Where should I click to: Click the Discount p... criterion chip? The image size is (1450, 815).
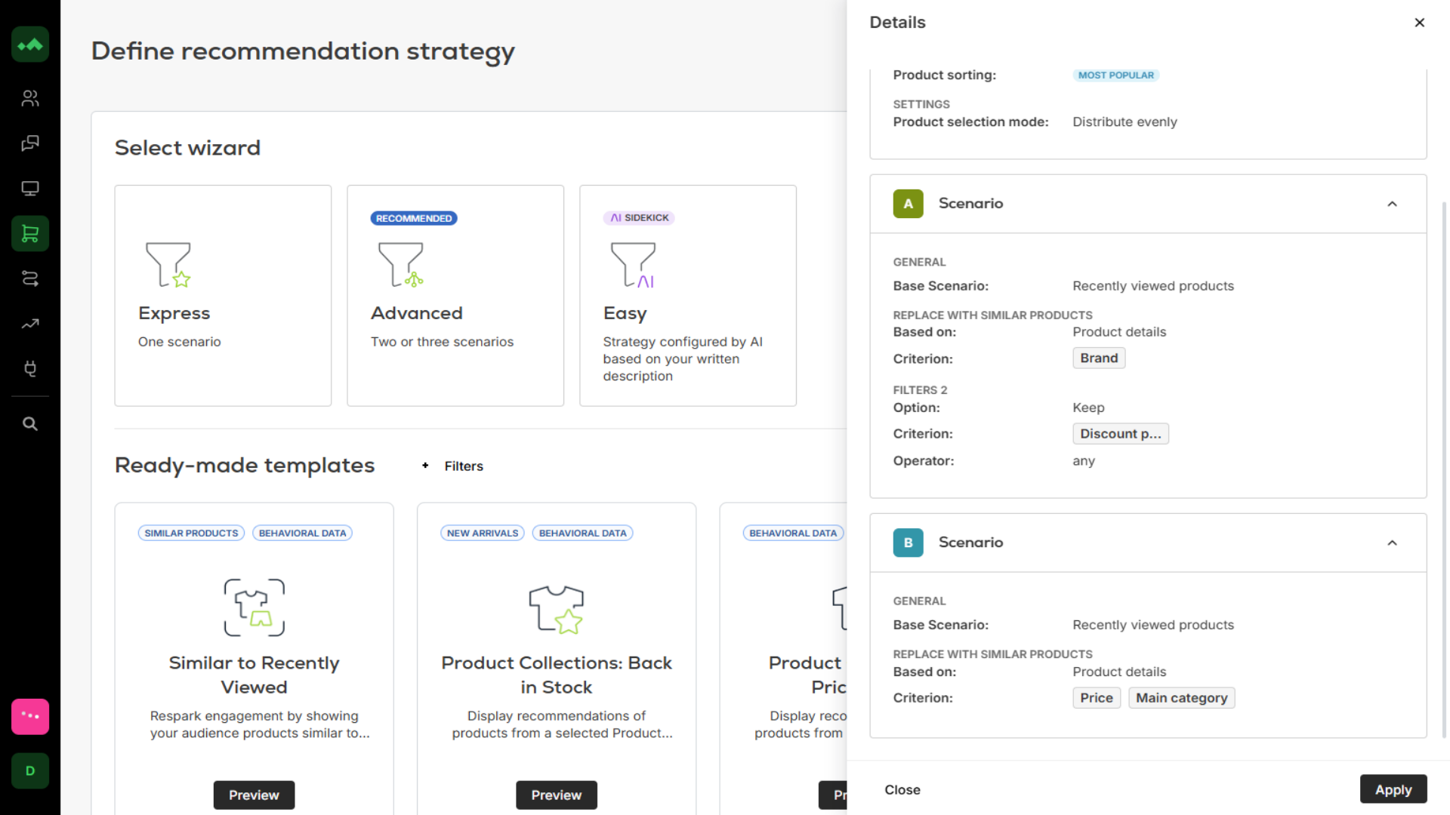[1121, 434]
